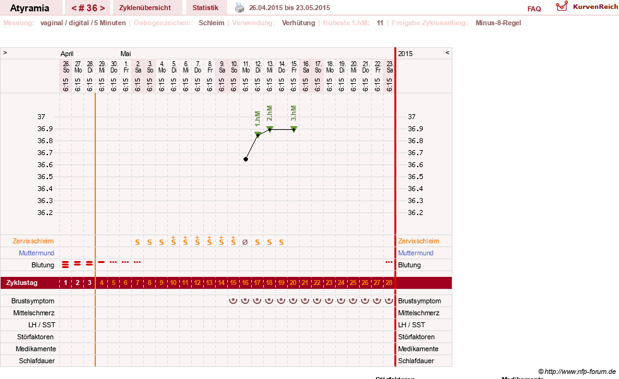Click the # 36 cycle number
Viewport: 619px width, 379px height.
click(88, 8)
